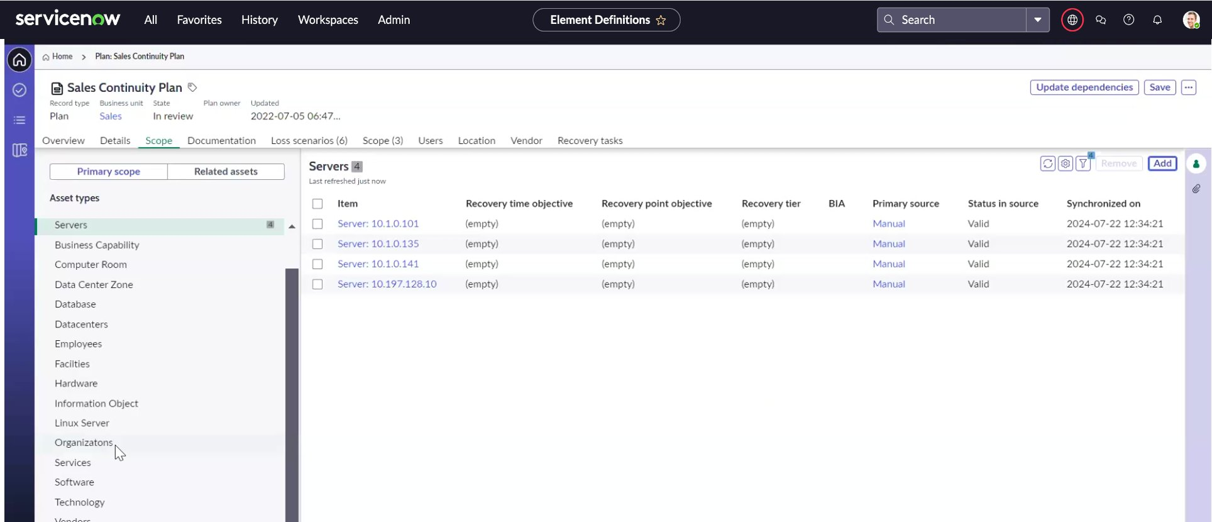This screenshot has height=522, width=1212.
Task: Open the Scope (3) tab
Action: 383,141
